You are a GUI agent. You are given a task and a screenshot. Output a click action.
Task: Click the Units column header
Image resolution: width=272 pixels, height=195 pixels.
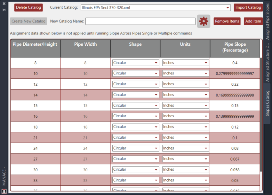point(185,49)
